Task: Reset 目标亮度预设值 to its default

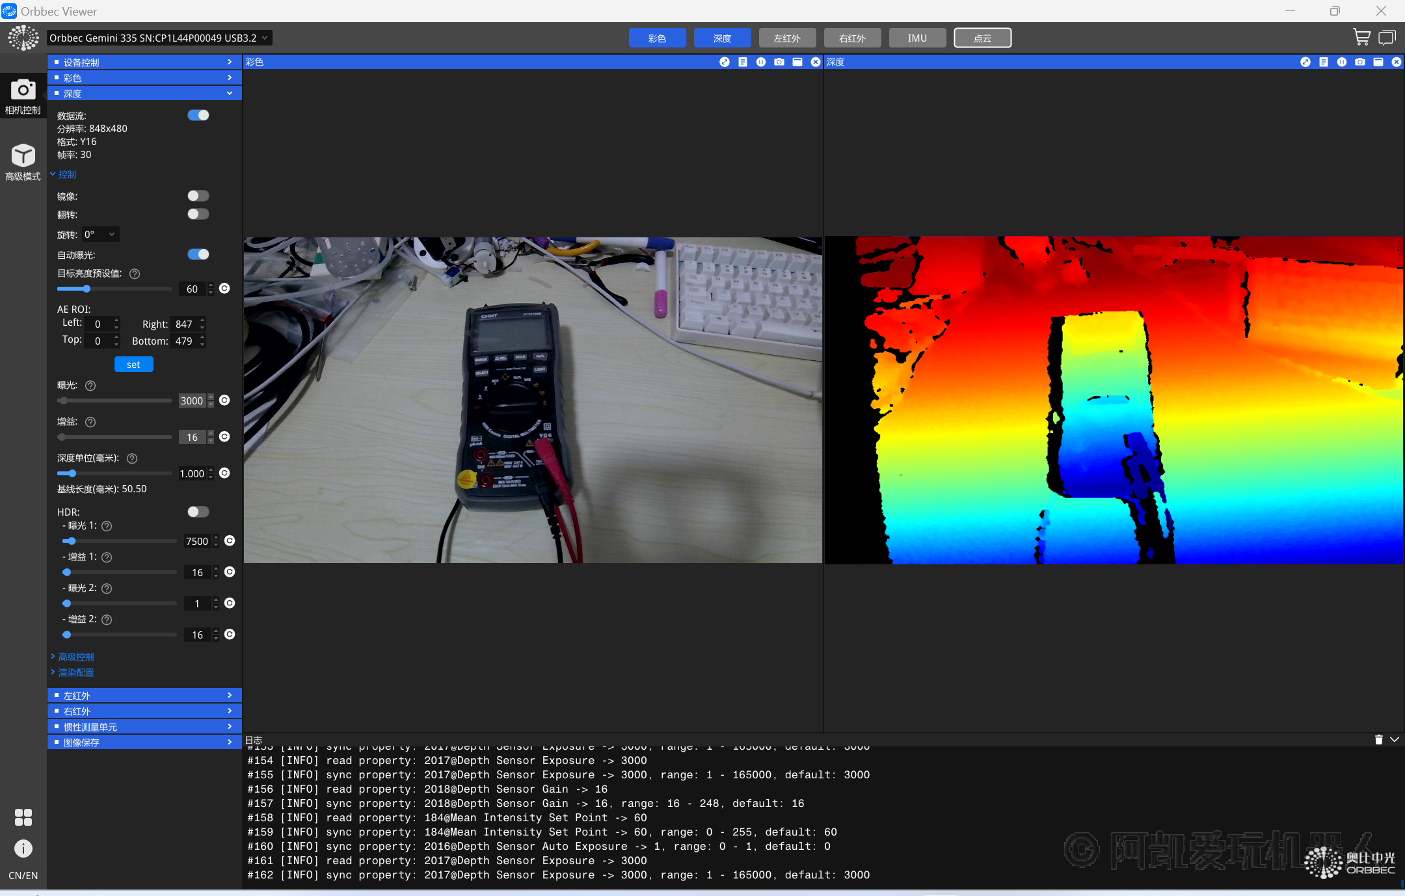Action: coord(224,289)
